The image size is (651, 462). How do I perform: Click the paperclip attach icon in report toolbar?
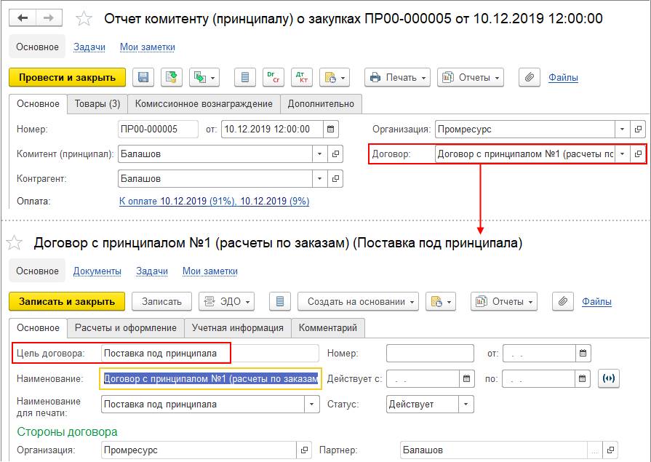point(530,77)
